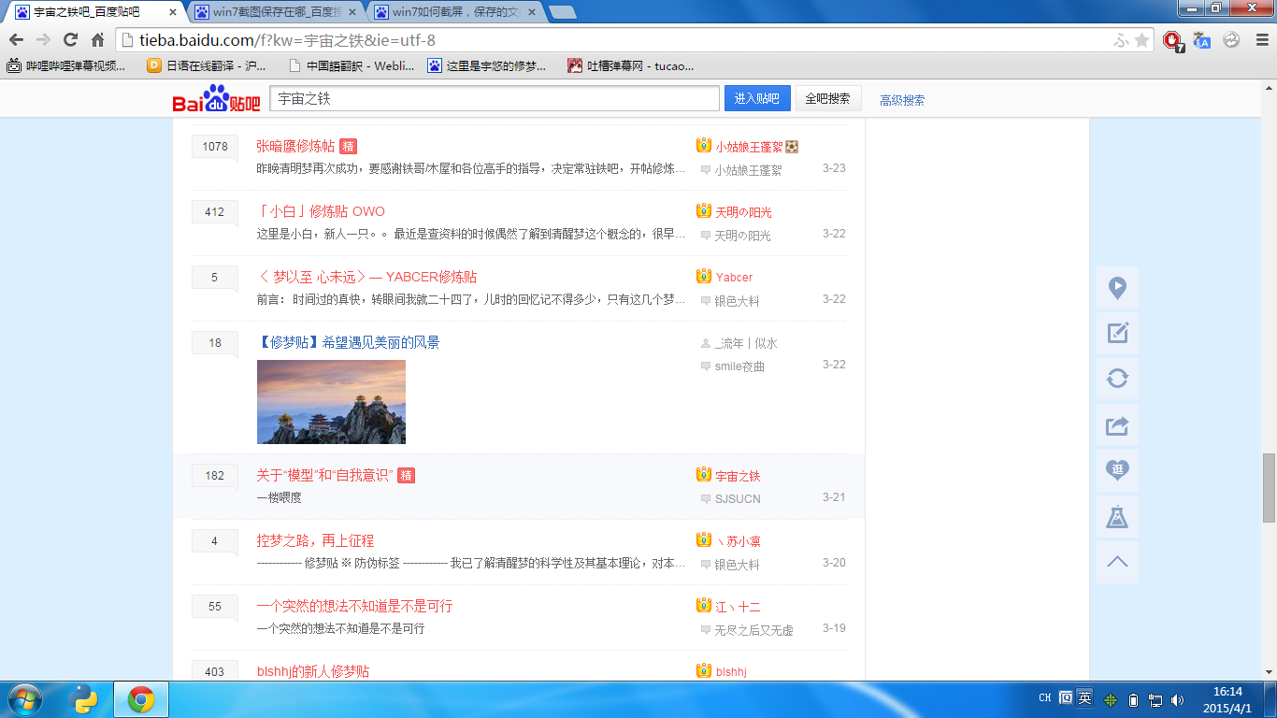Open the 高级搜索 link

tap(902, 100)
